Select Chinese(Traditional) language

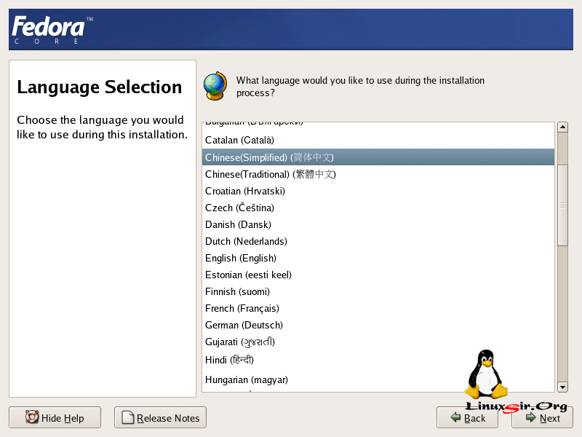coord(378,174)
